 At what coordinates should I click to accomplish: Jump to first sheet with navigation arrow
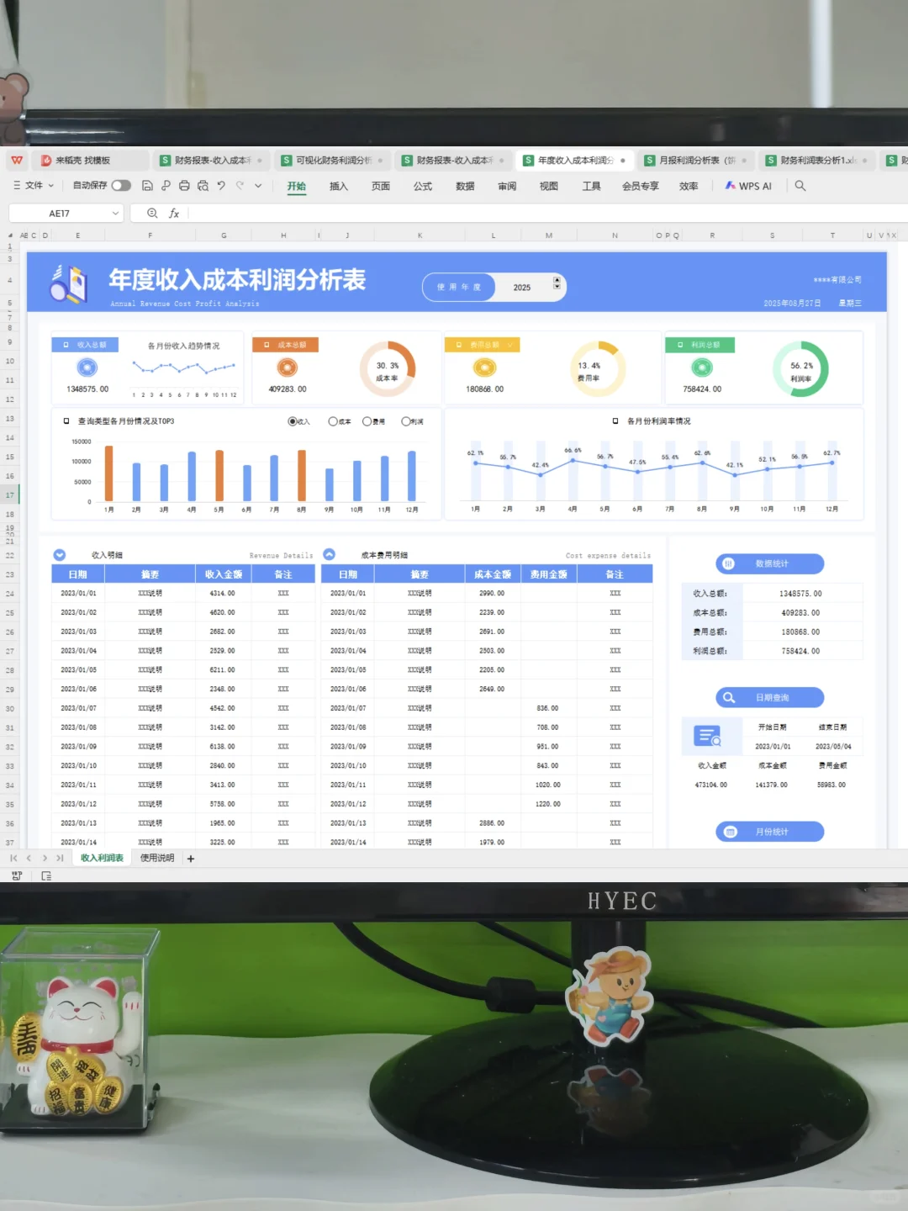point(13,859)
